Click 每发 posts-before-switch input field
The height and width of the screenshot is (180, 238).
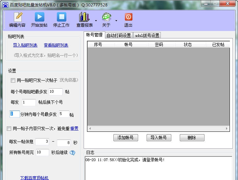coord(29,102)
